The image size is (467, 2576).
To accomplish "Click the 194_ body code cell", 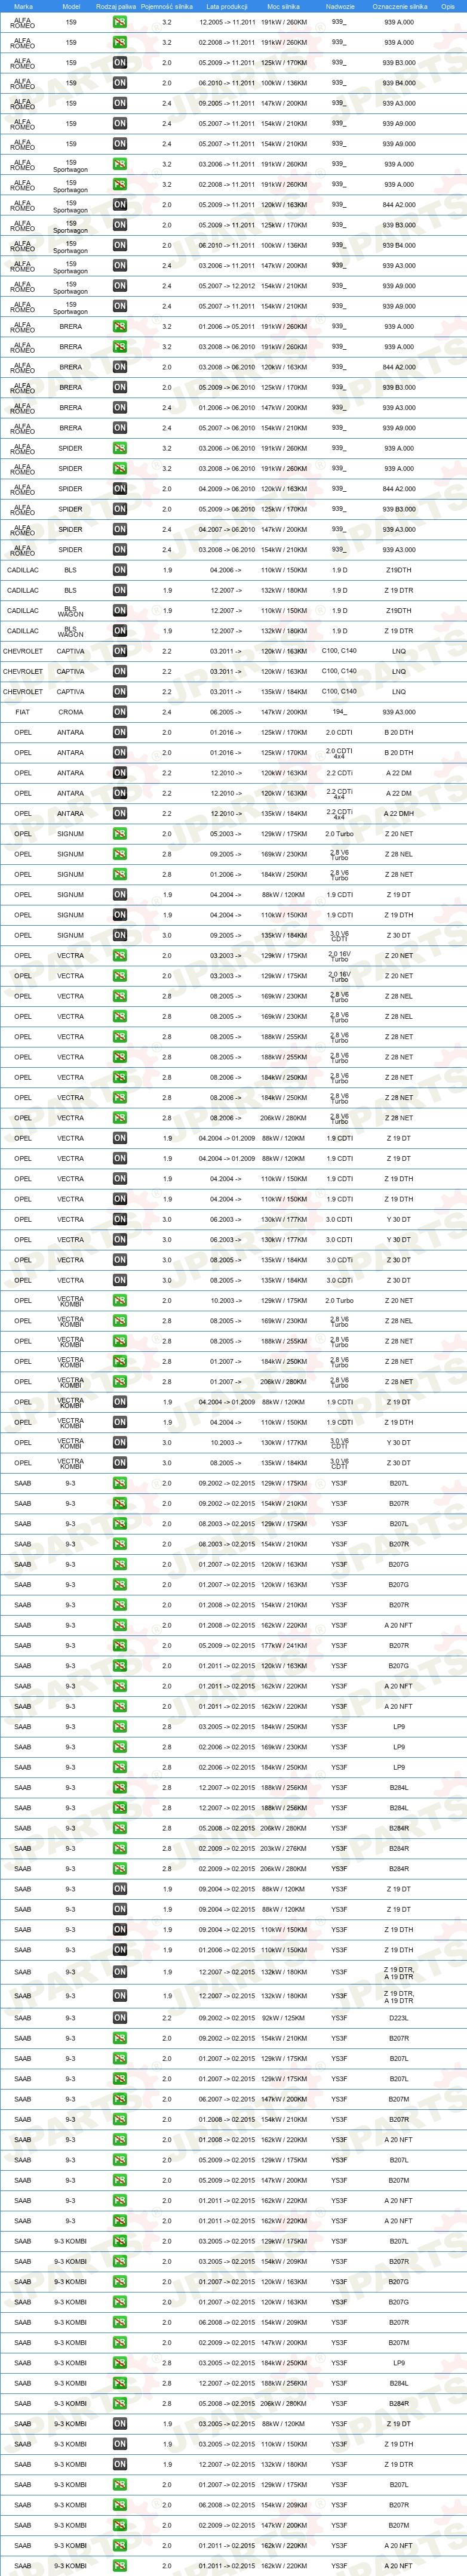I will coord(340,712).
